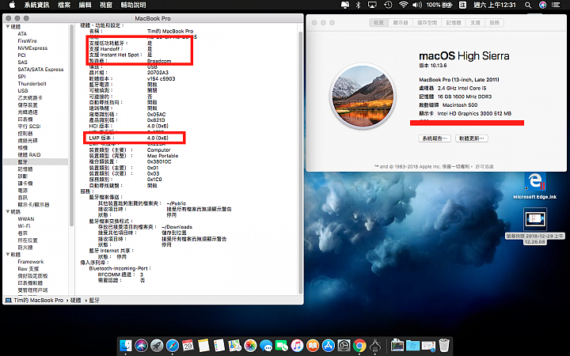Select Thunderbolt in the sidebar
Image resolution: width=570 pixels, height=356 pixels.
pyautogui.click(x=32, y=84)
